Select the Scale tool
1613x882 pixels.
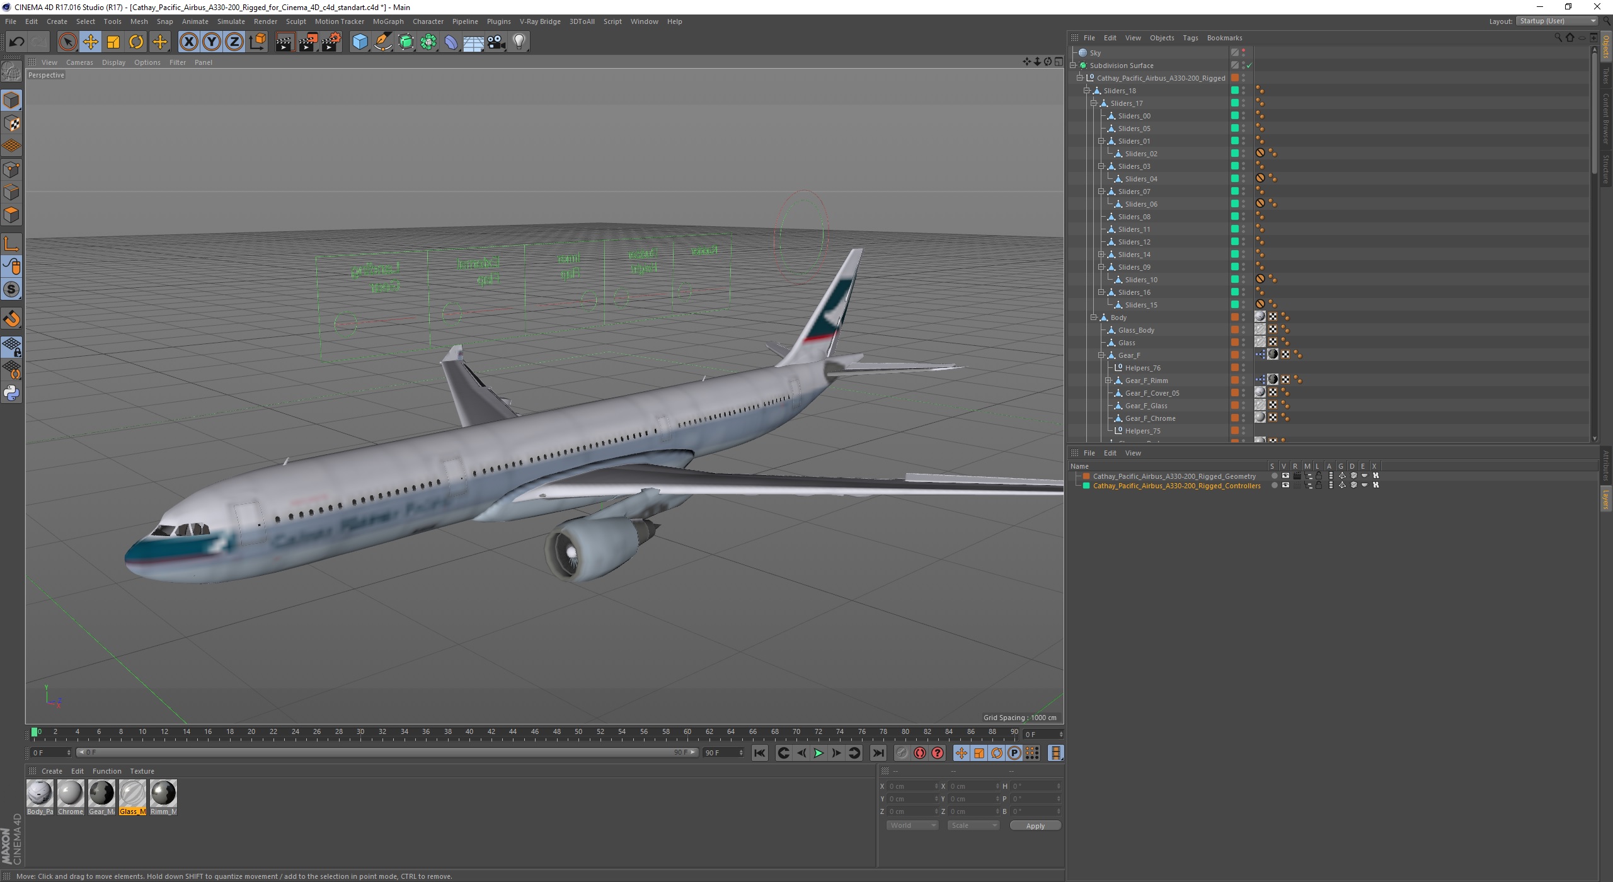113,42
